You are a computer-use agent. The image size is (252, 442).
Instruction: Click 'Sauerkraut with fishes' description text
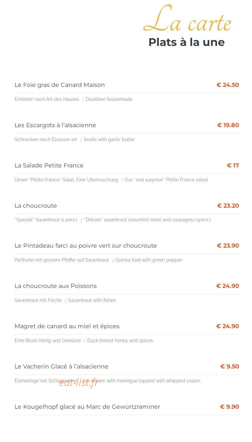pos(92,300)
